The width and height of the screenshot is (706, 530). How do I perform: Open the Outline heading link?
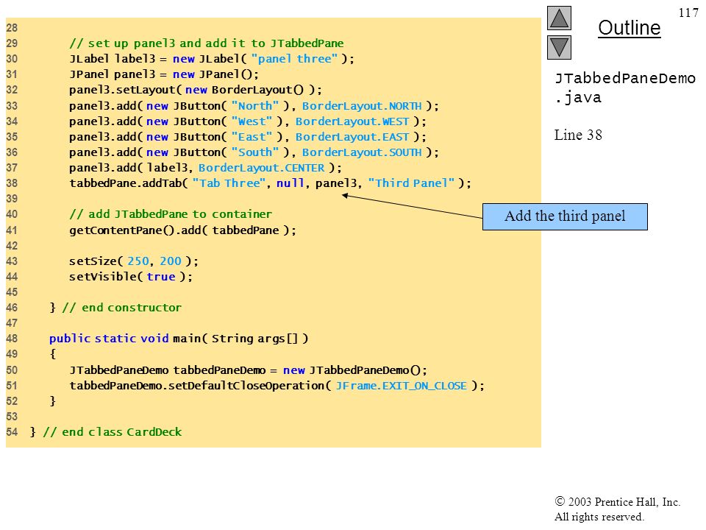pos(629,28)
